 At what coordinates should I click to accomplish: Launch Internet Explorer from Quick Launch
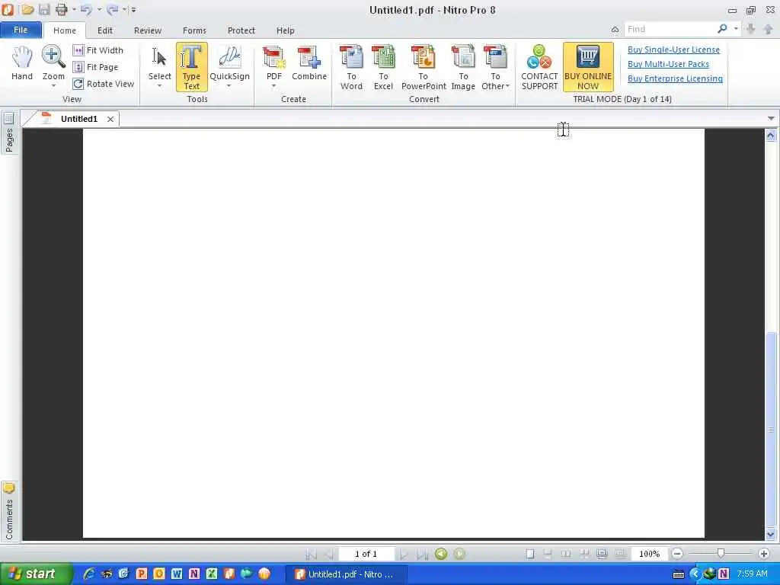[89, 574]
